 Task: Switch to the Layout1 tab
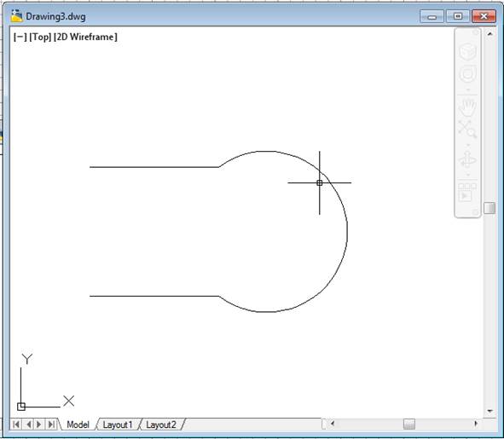118,425
